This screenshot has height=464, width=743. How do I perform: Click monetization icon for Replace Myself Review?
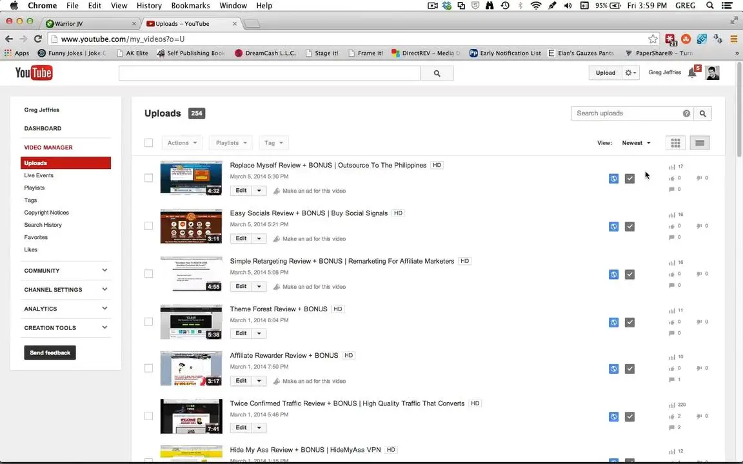click(629, 179)
